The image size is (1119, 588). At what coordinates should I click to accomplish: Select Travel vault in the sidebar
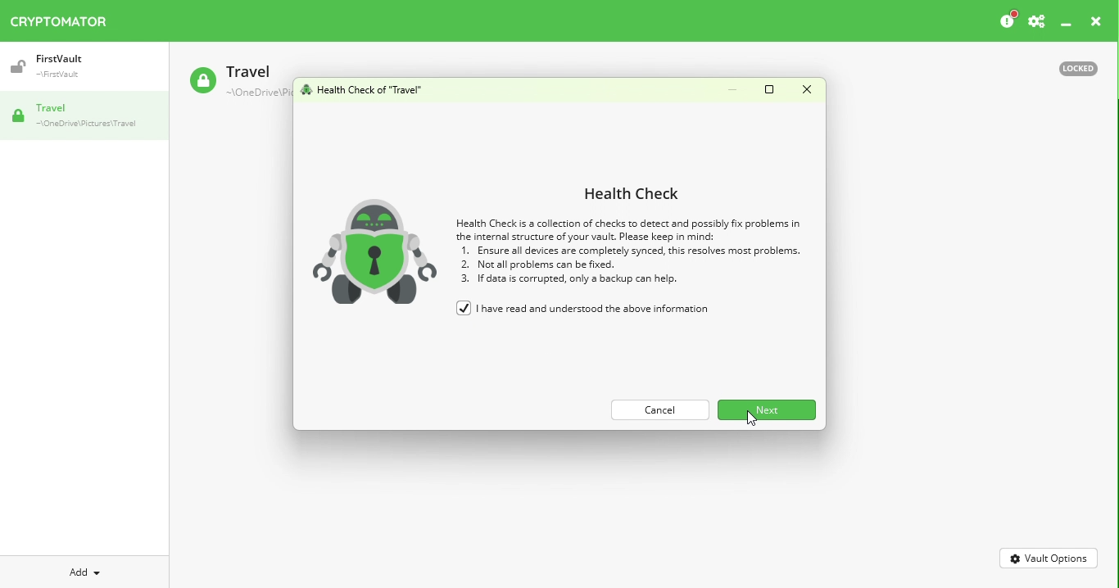pos(84,116)
